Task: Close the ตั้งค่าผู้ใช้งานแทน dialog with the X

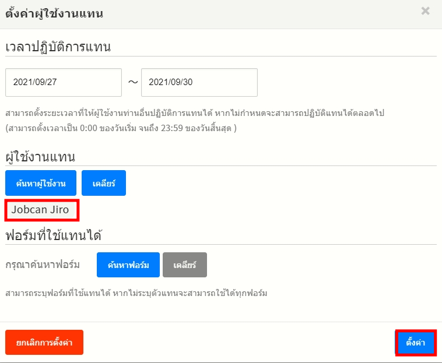Action: click(425, 10)
